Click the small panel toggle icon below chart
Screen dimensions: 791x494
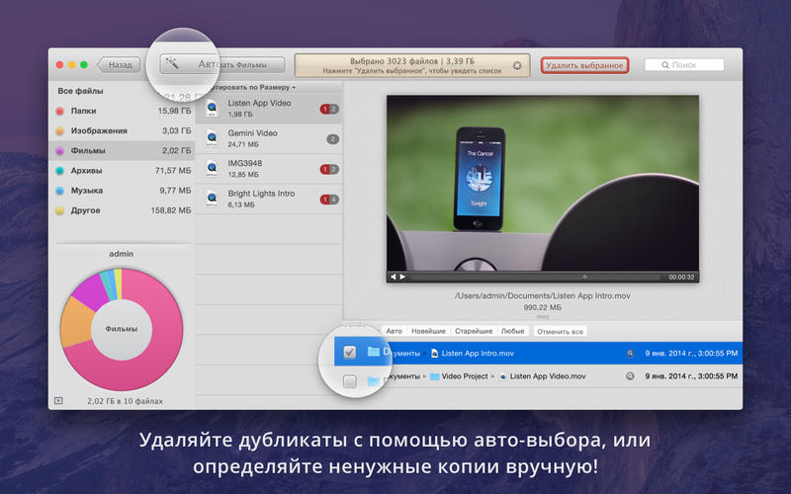[x=59, y=400]
